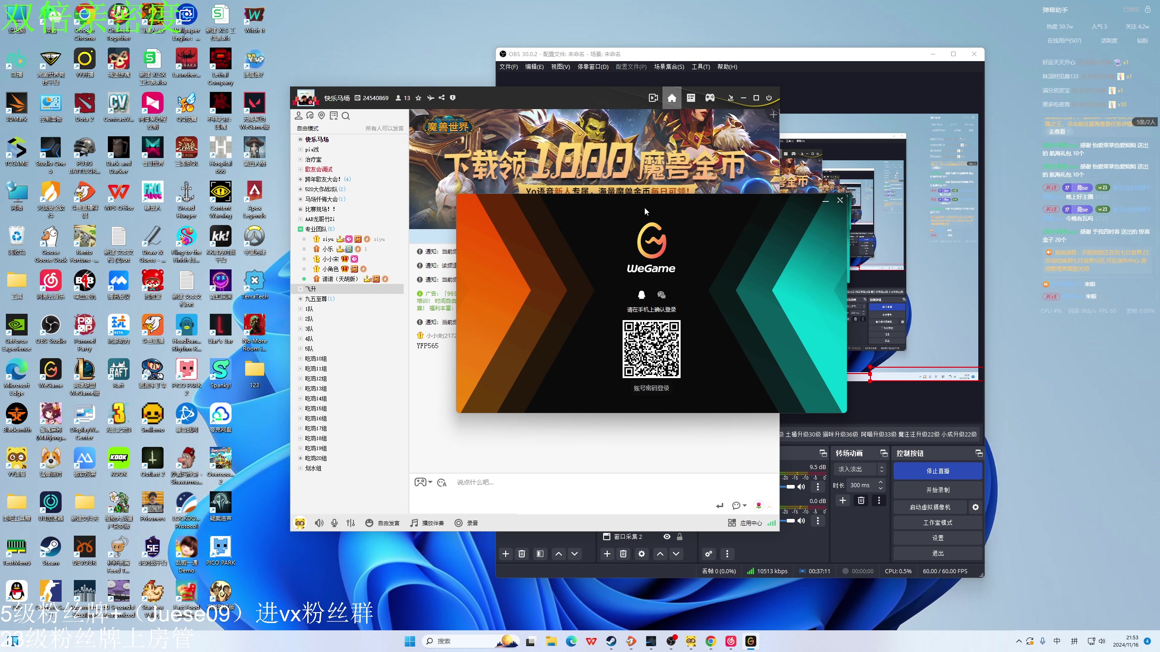Click the QQ penguin login icon in WeGame
1160x652 pixels.
(x=641, y=295)
